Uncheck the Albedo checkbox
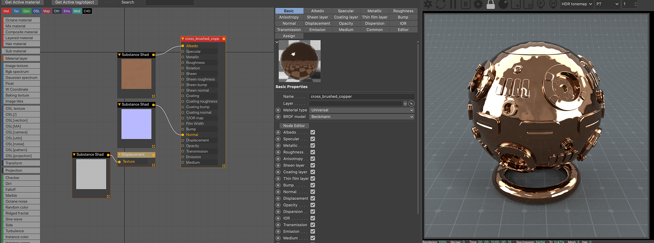Screen dimensions: 654x243 [x=313, y=132]
